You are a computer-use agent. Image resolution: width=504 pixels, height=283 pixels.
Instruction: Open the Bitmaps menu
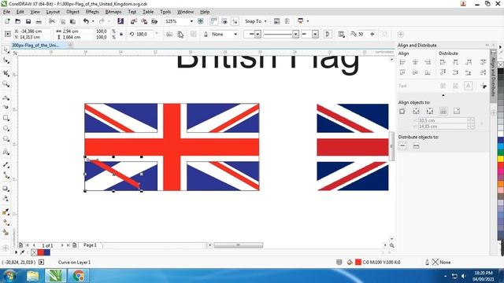(113, 12)
